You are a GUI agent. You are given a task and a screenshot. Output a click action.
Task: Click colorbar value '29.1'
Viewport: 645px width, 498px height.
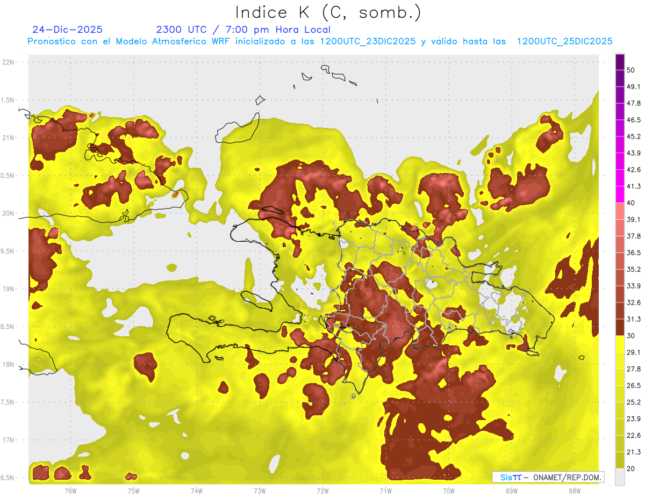pyautogui.click(x=633, y=352)
